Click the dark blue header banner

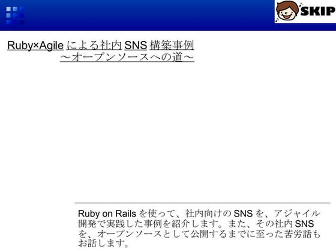pyautogui.click(x=137, y=15)
